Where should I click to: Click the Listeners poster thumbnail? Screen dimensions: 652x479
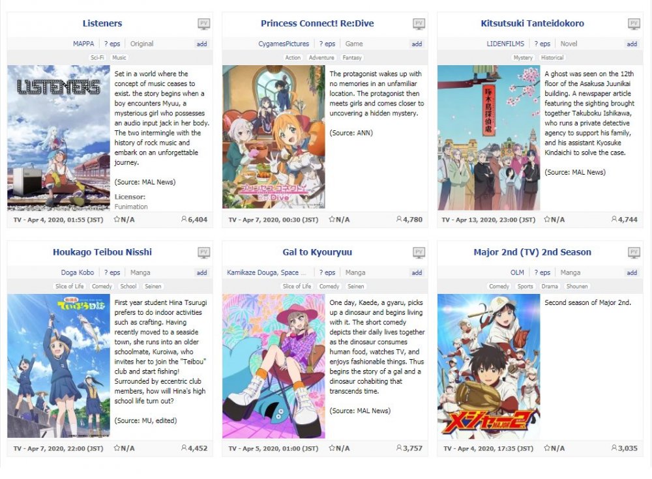[59, 138]
